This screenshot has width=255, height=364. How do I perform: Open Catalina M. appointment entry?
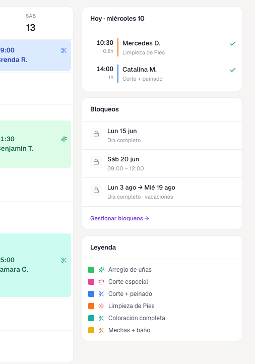coord(162,74)
